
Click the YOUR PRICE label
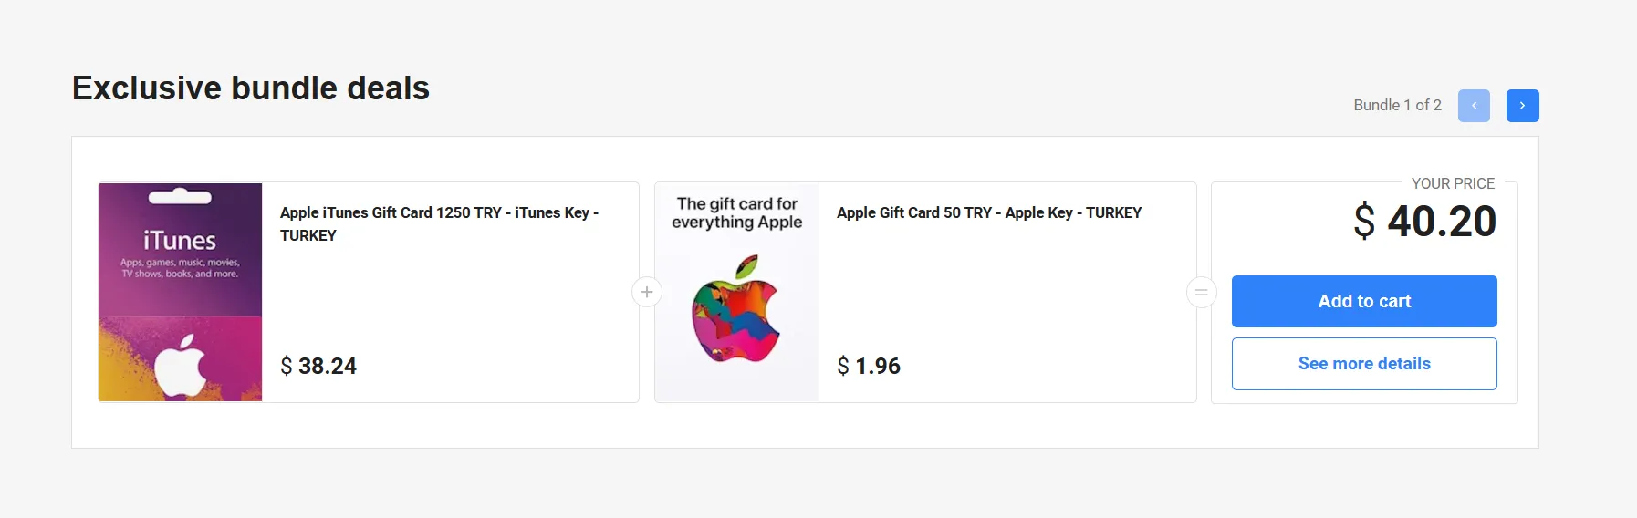(x=1453, y=183)
